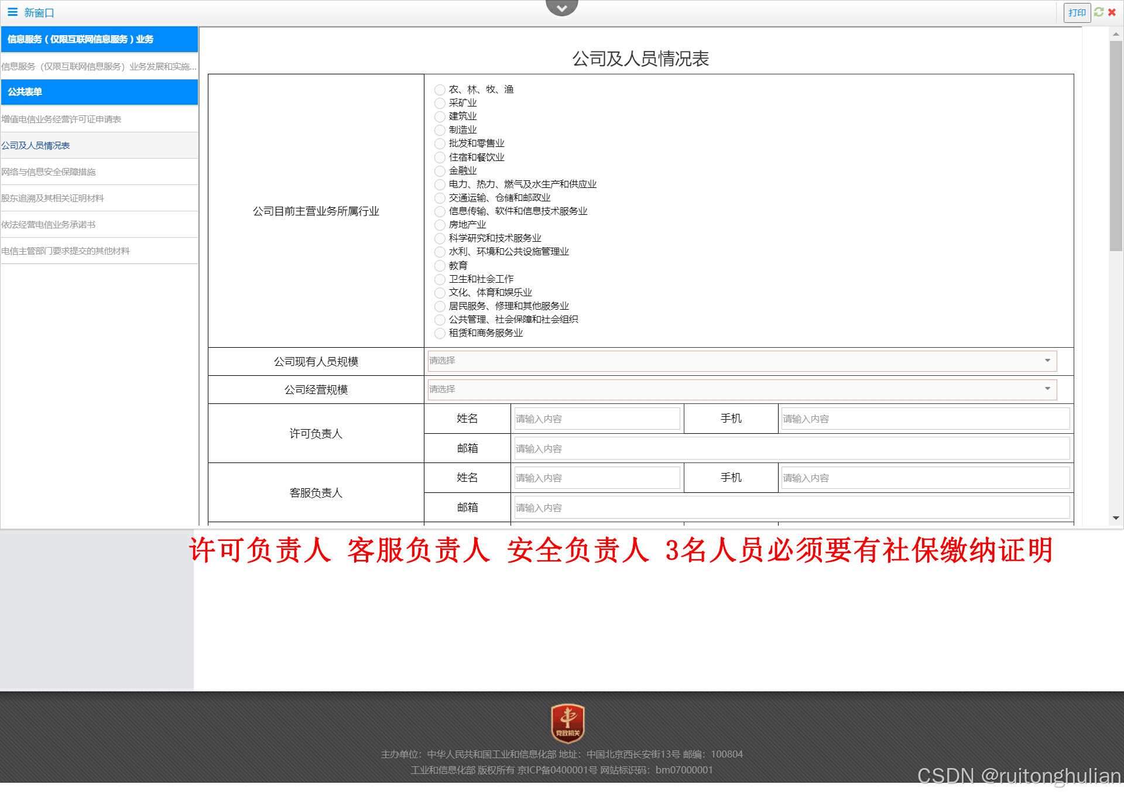The height and width of the screenshot is (795, 1124).
Task: Select the 金融业 radio option
Action: coord(440,171)
